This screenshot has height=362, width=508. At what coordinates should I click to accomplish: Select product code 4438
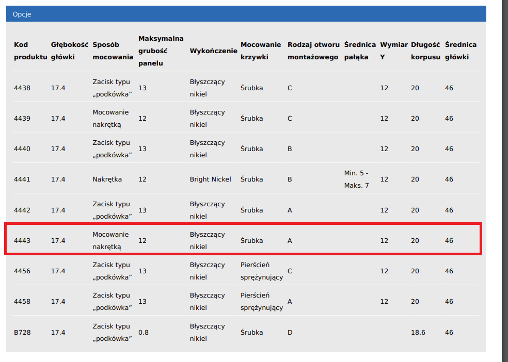click(x=22, y=88)
